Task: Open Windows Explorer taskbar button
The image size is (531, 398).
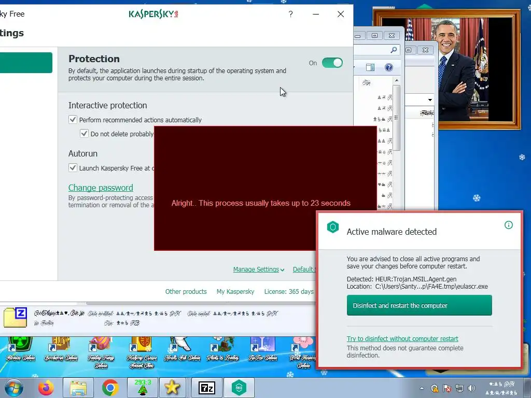Action: (x=78, y=388)
